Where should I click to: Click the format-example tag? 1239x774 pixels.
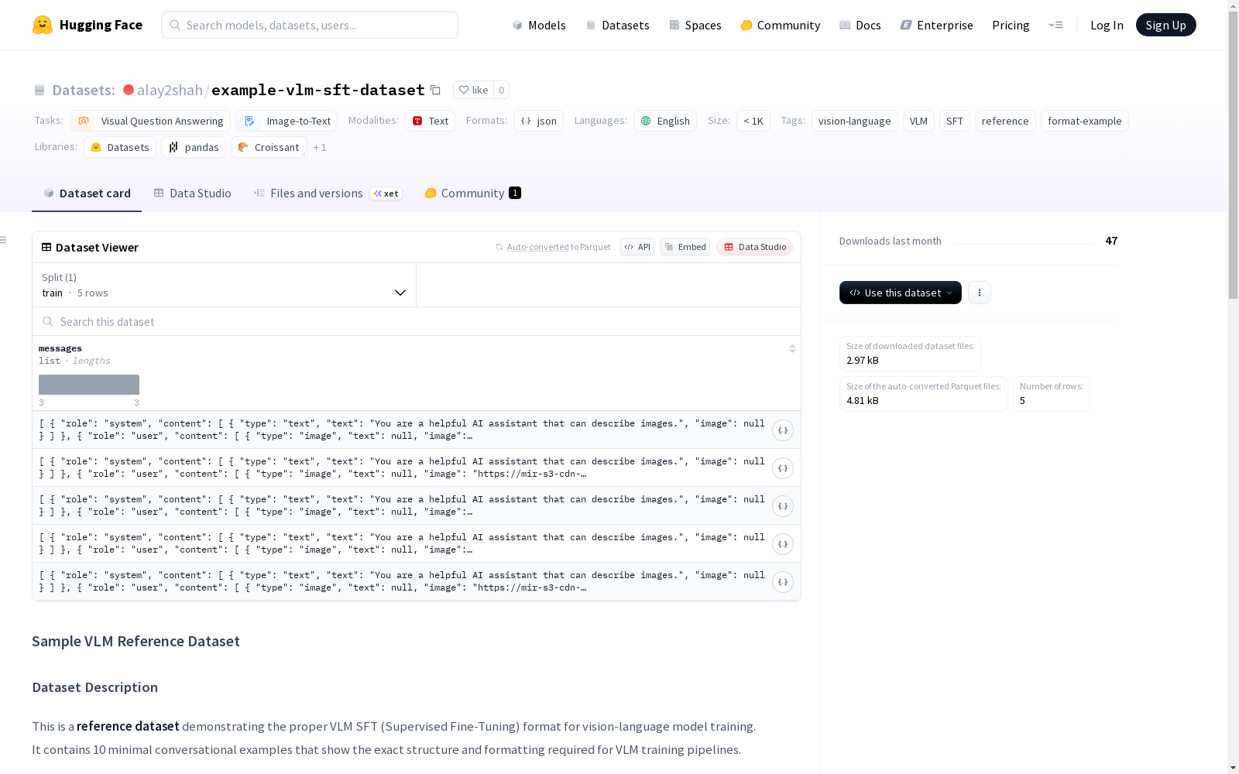pos(1085,121)
